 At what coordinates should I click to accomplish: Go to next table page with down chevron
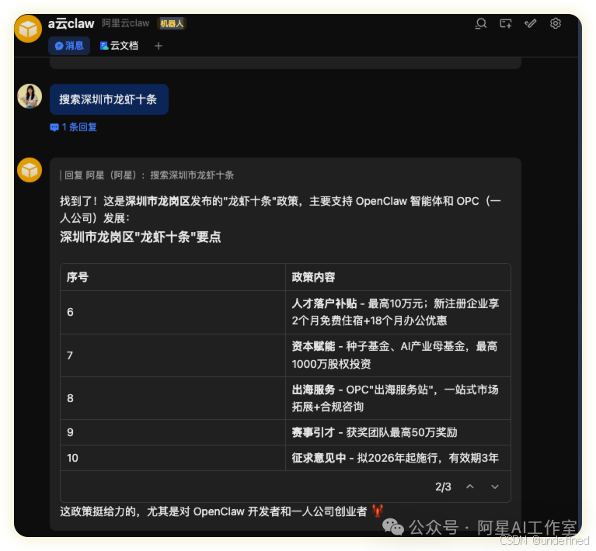494,487
